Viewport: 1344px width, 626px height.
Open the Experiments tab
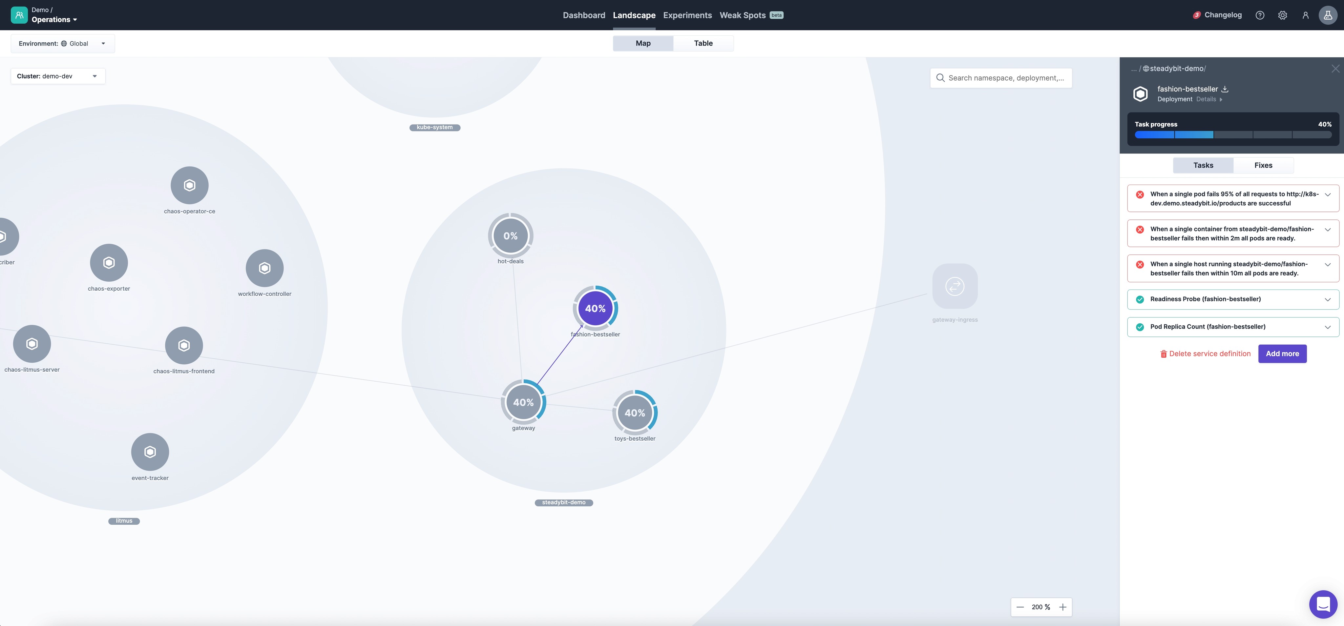pos(687,15)
